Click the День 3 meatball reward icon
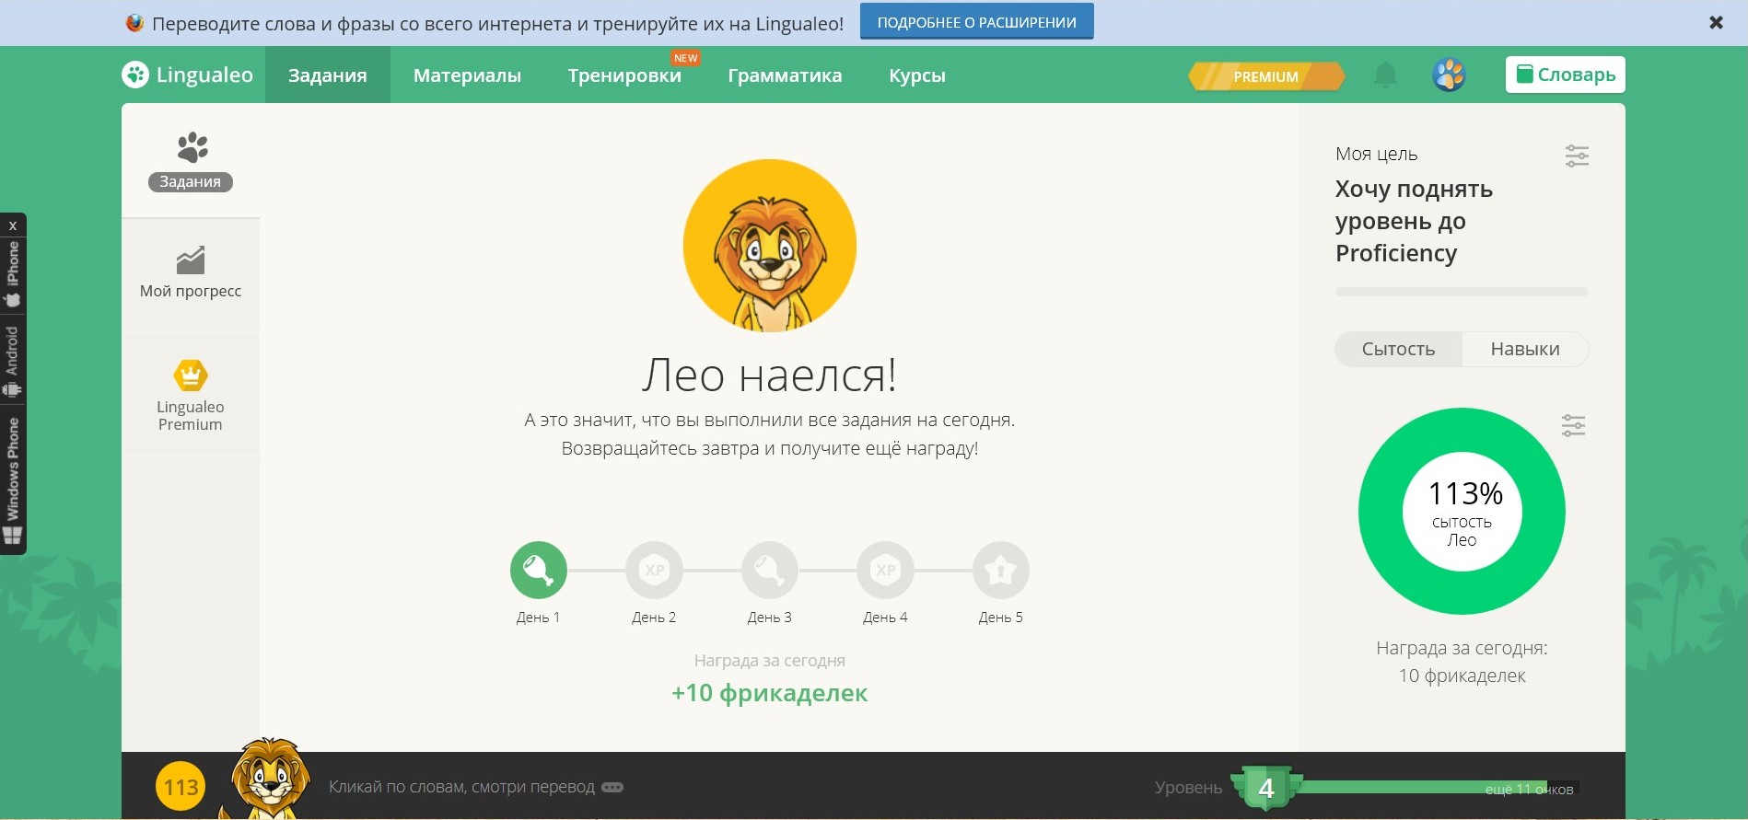This screenshot has height=820, width=1748. pyautogui.click(x=770, y=571)
